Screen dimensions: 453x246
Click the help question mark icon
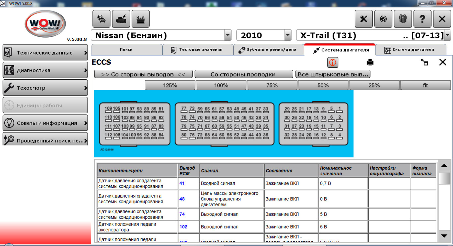click(422, 19)
